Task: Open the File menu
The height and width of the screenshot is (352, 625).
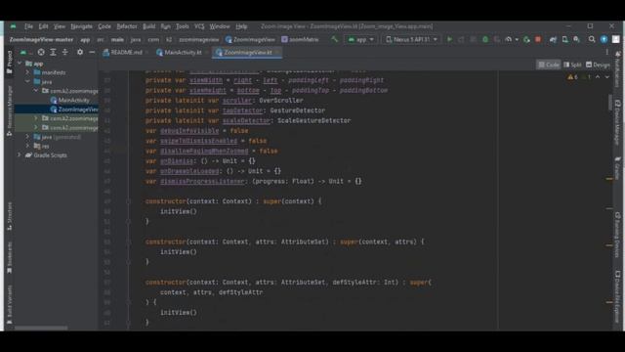Action: point(28,26)
